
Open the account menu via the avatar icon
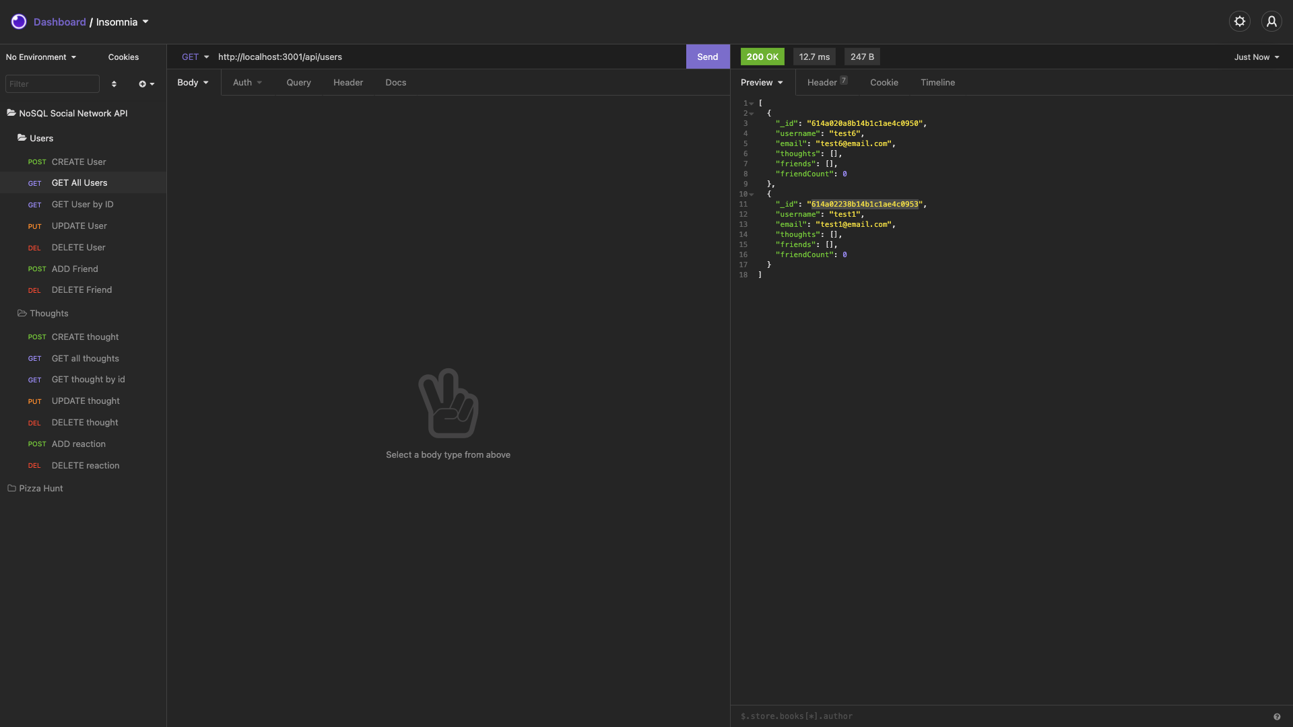(x=1271, y=21)
